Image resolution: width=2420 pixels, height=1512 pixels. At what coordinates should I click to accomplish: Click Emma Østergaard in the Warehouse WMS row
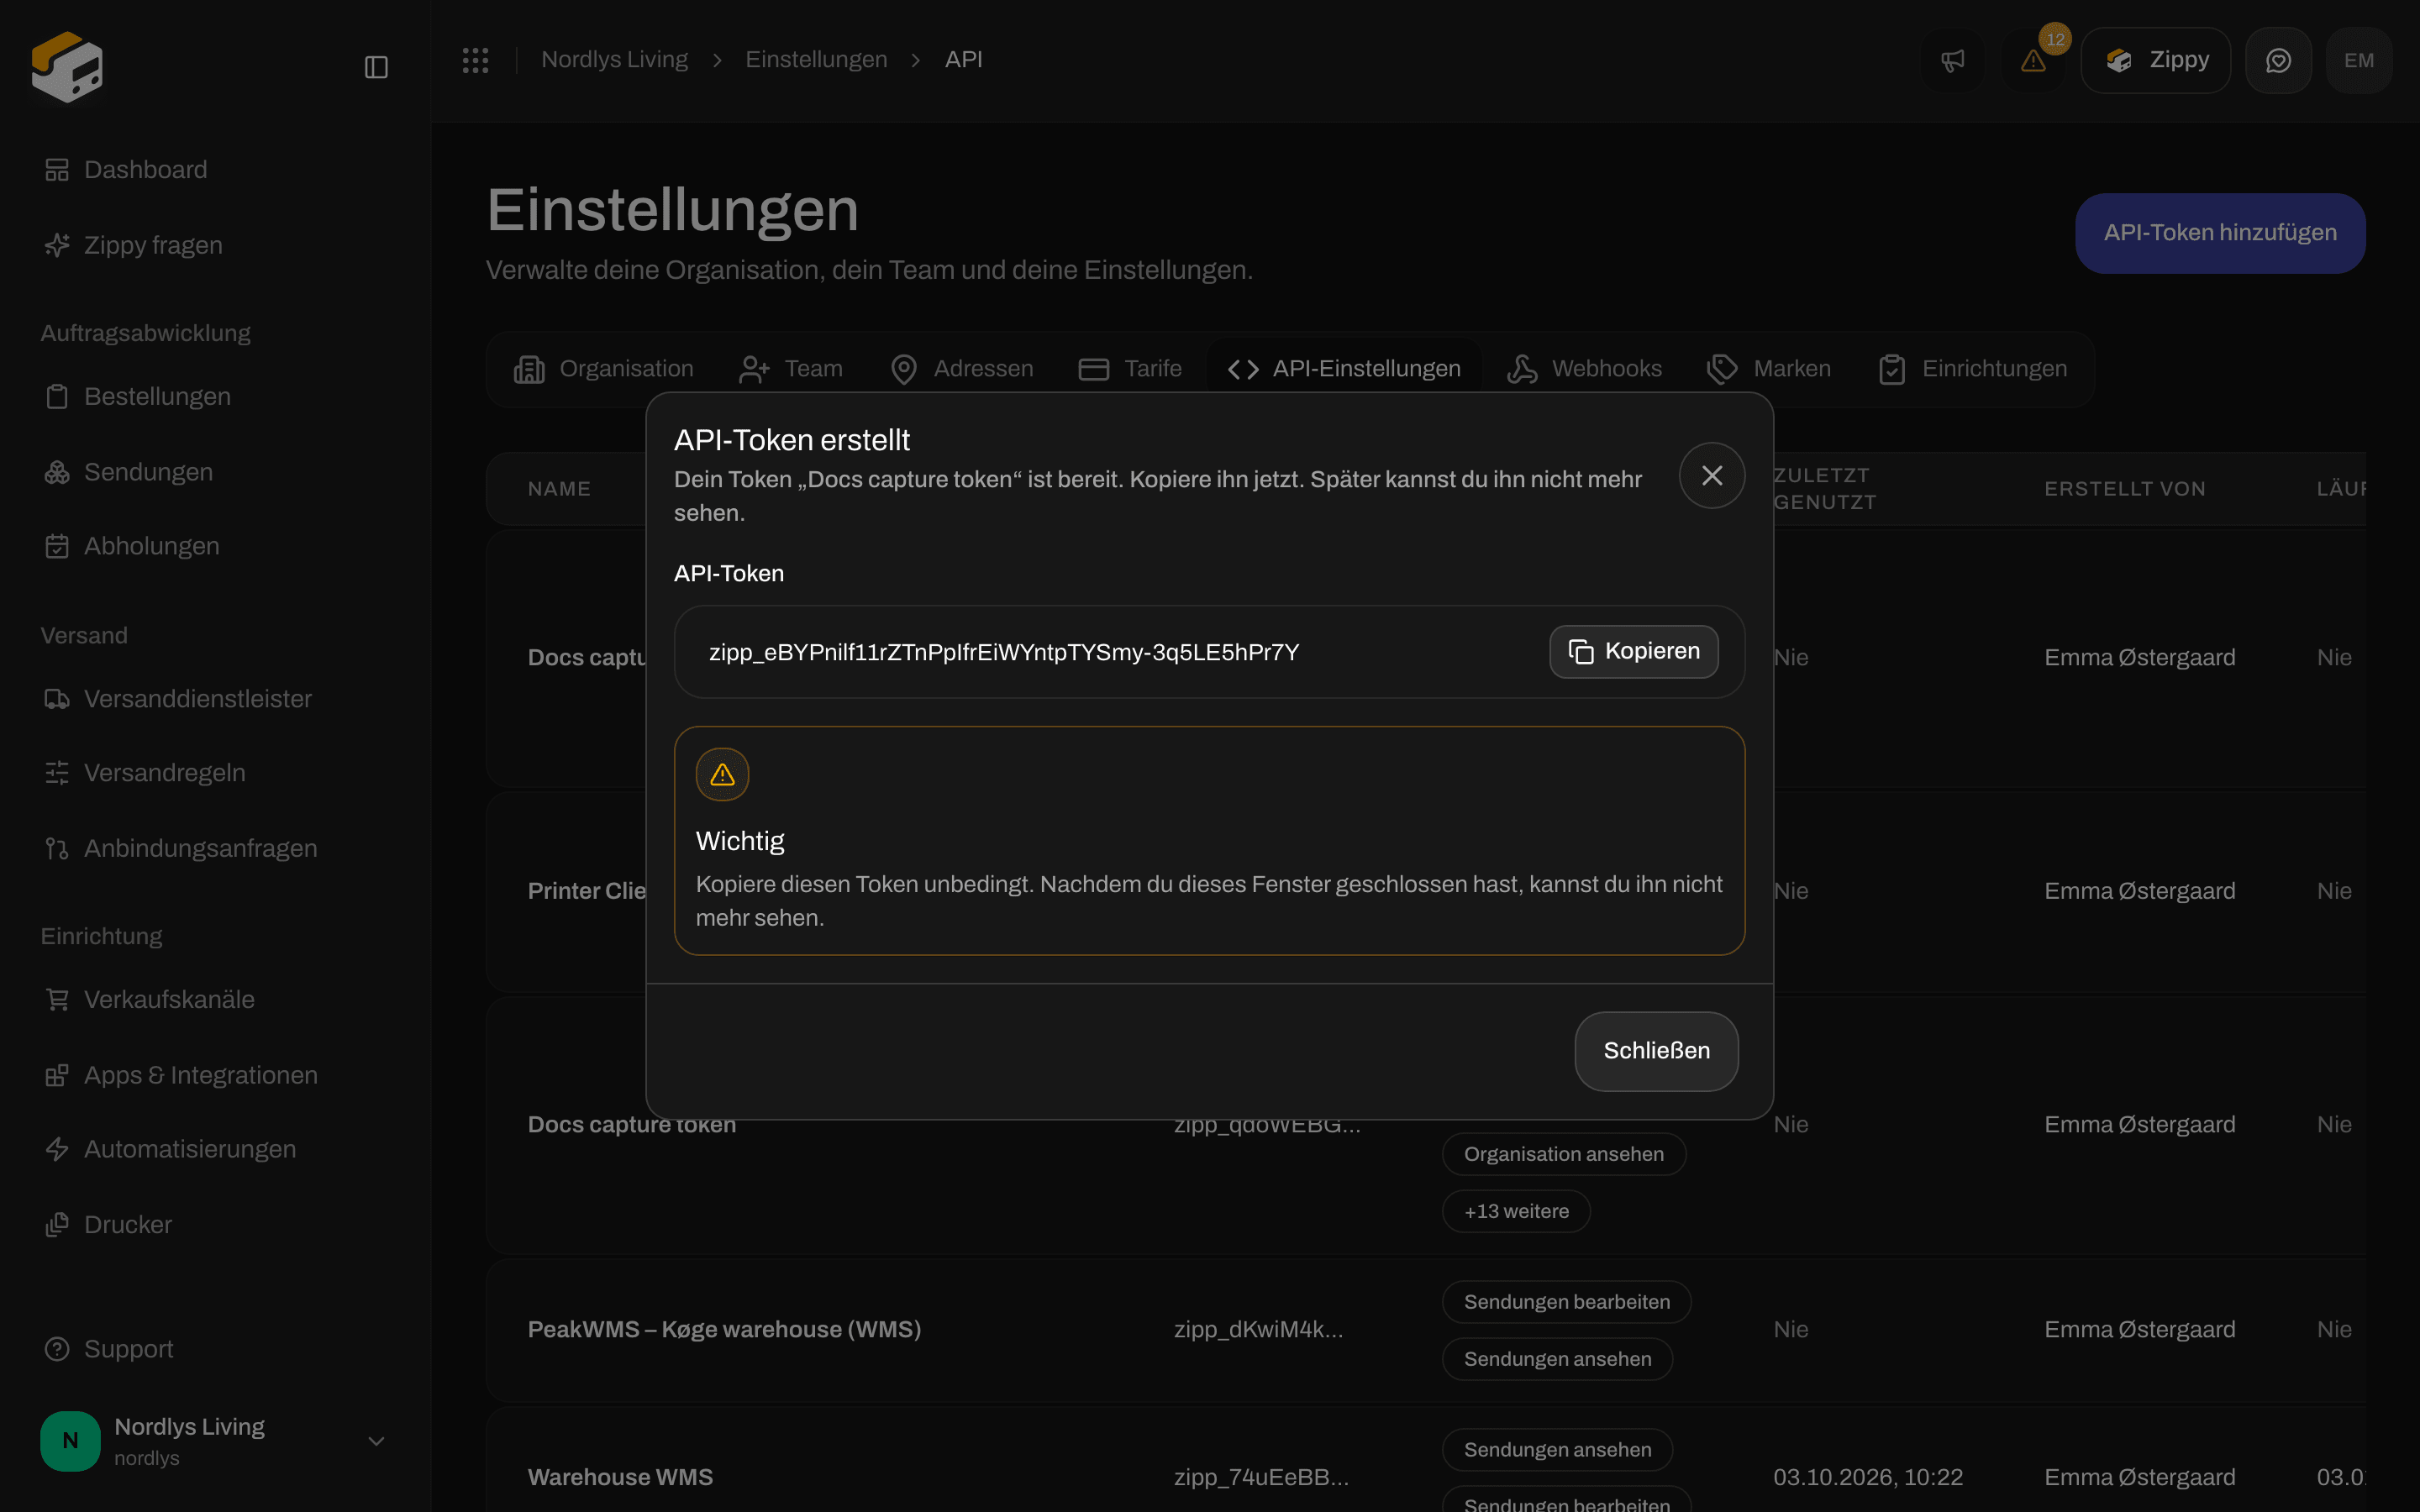2139,1478
